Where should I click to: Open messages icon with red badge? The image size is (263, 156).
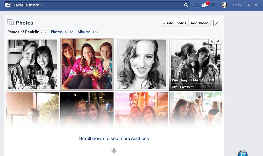[205, 5]
